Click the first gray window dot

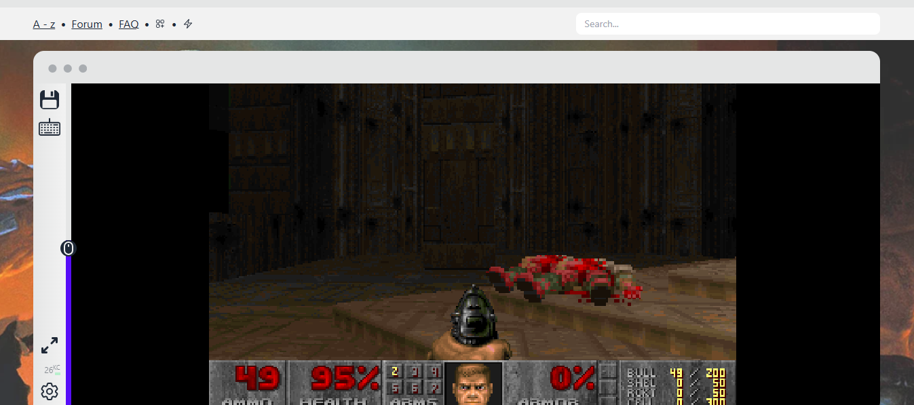click(x=53, y=69)
